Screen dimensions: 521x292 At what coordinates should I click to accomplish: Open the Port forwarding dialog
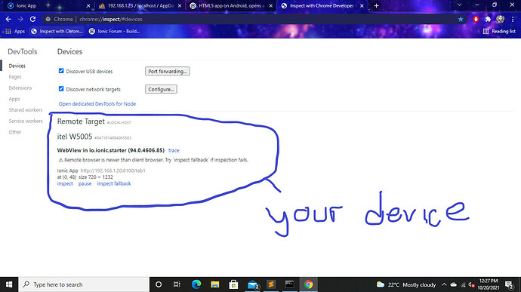pyautogui.click(x=167, y=71)
